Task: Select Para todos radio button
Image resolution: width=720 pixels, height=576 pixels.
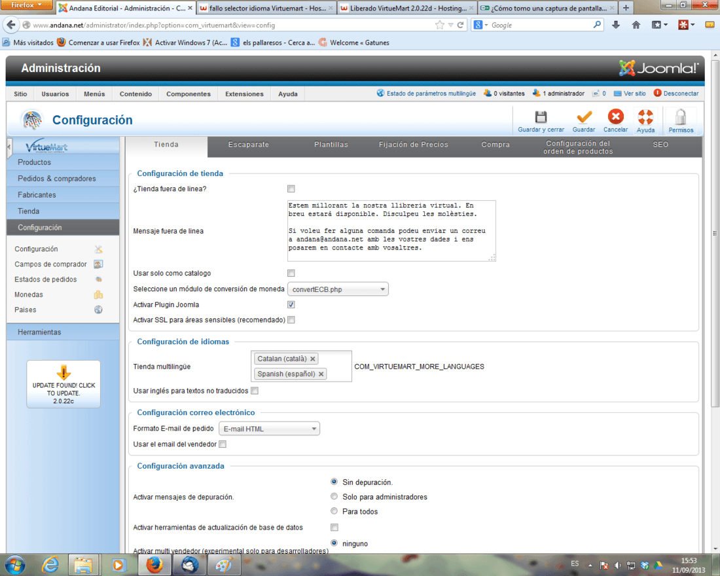Action: pos(334,511)
